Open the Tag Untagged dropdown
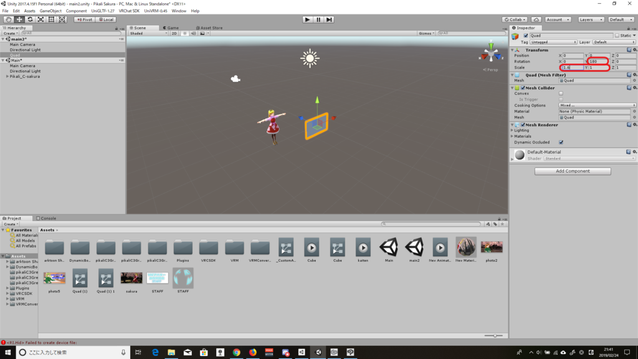This screenshot has width=638, height=359. pos(553,42)
